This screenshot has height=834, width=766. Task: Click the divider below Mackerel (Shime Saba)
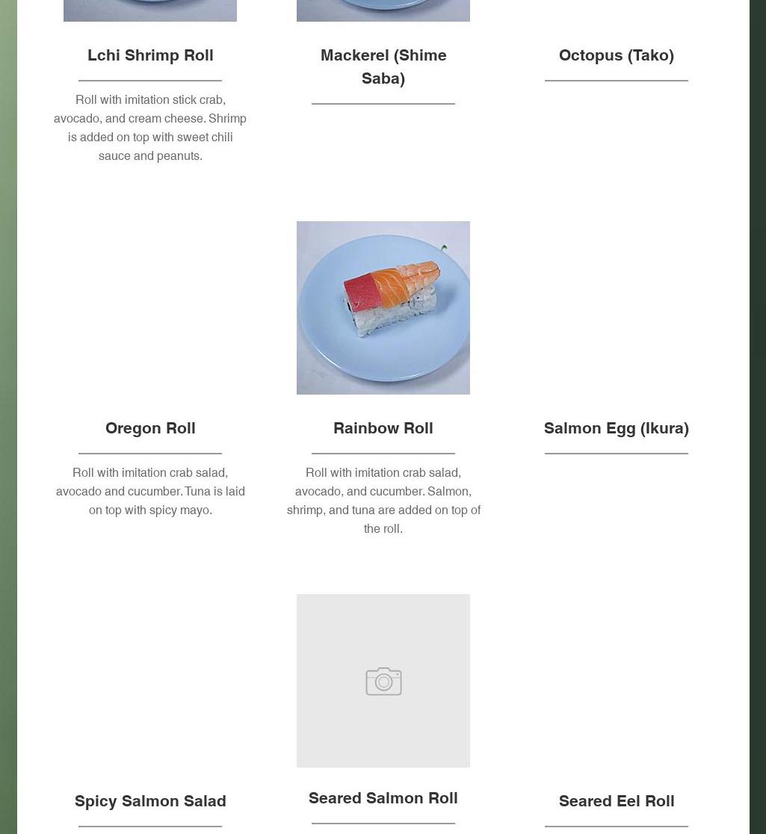pos(383,104)
